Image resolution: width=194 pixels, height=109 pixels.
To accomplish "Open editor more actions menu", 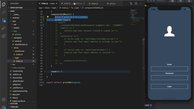I will point(141,3).
